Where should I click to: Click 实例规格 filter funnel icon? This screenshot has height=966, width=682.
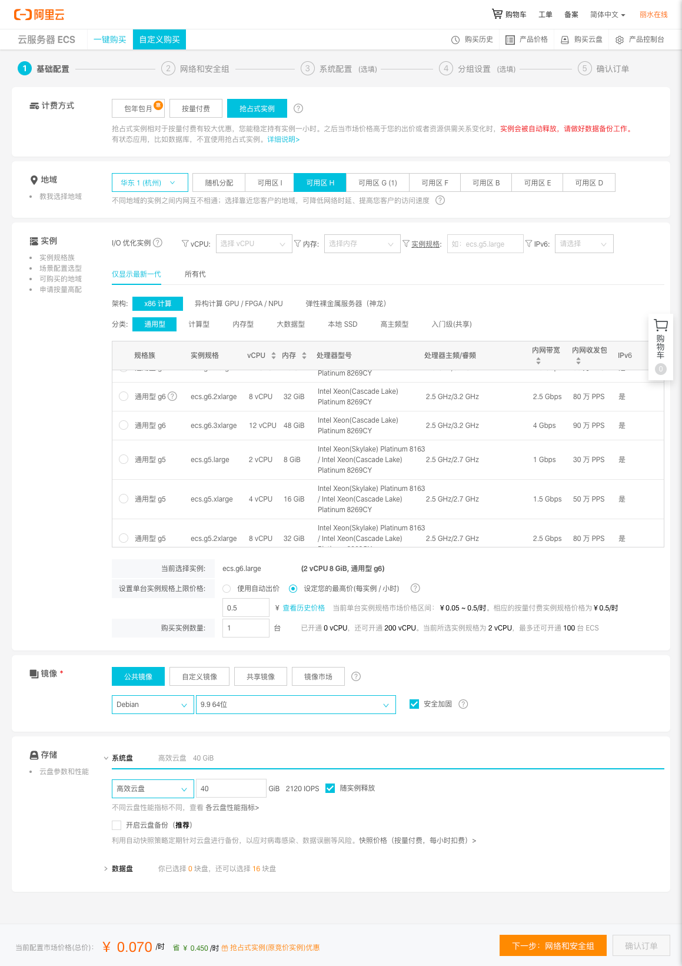tap(406, 243)
